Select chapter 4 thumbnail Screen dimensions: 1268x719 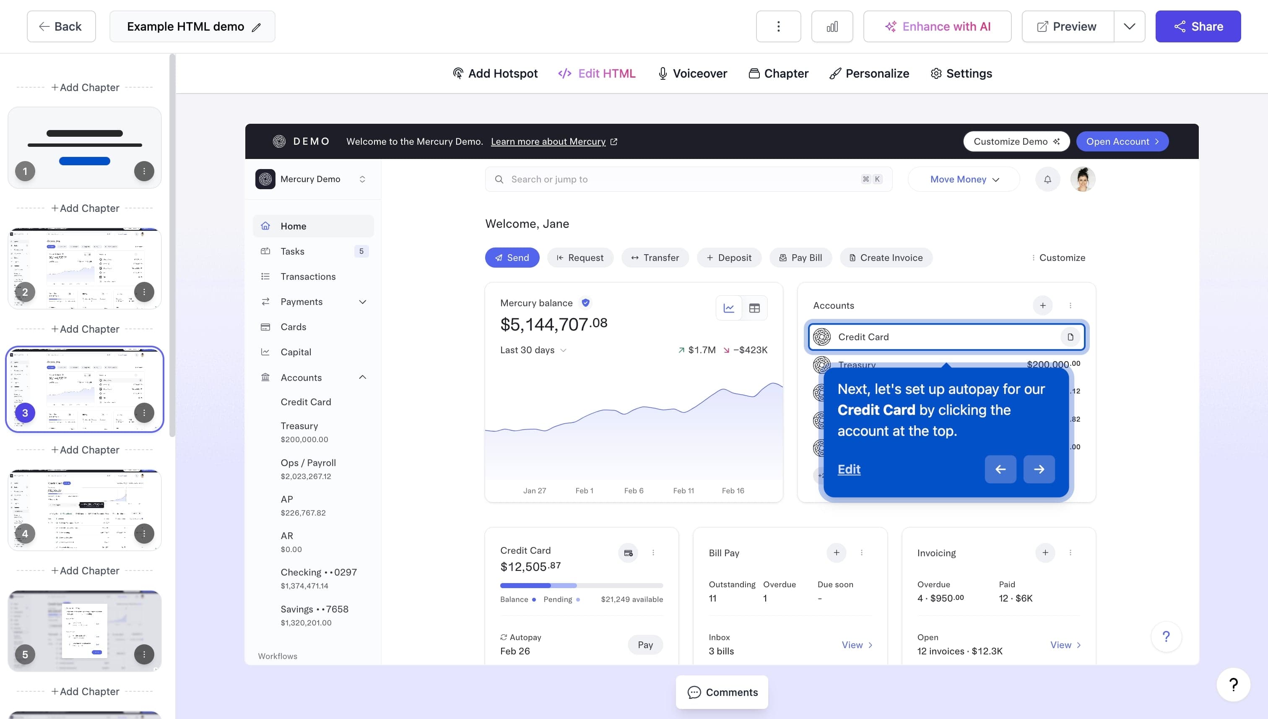pos(84,510)
